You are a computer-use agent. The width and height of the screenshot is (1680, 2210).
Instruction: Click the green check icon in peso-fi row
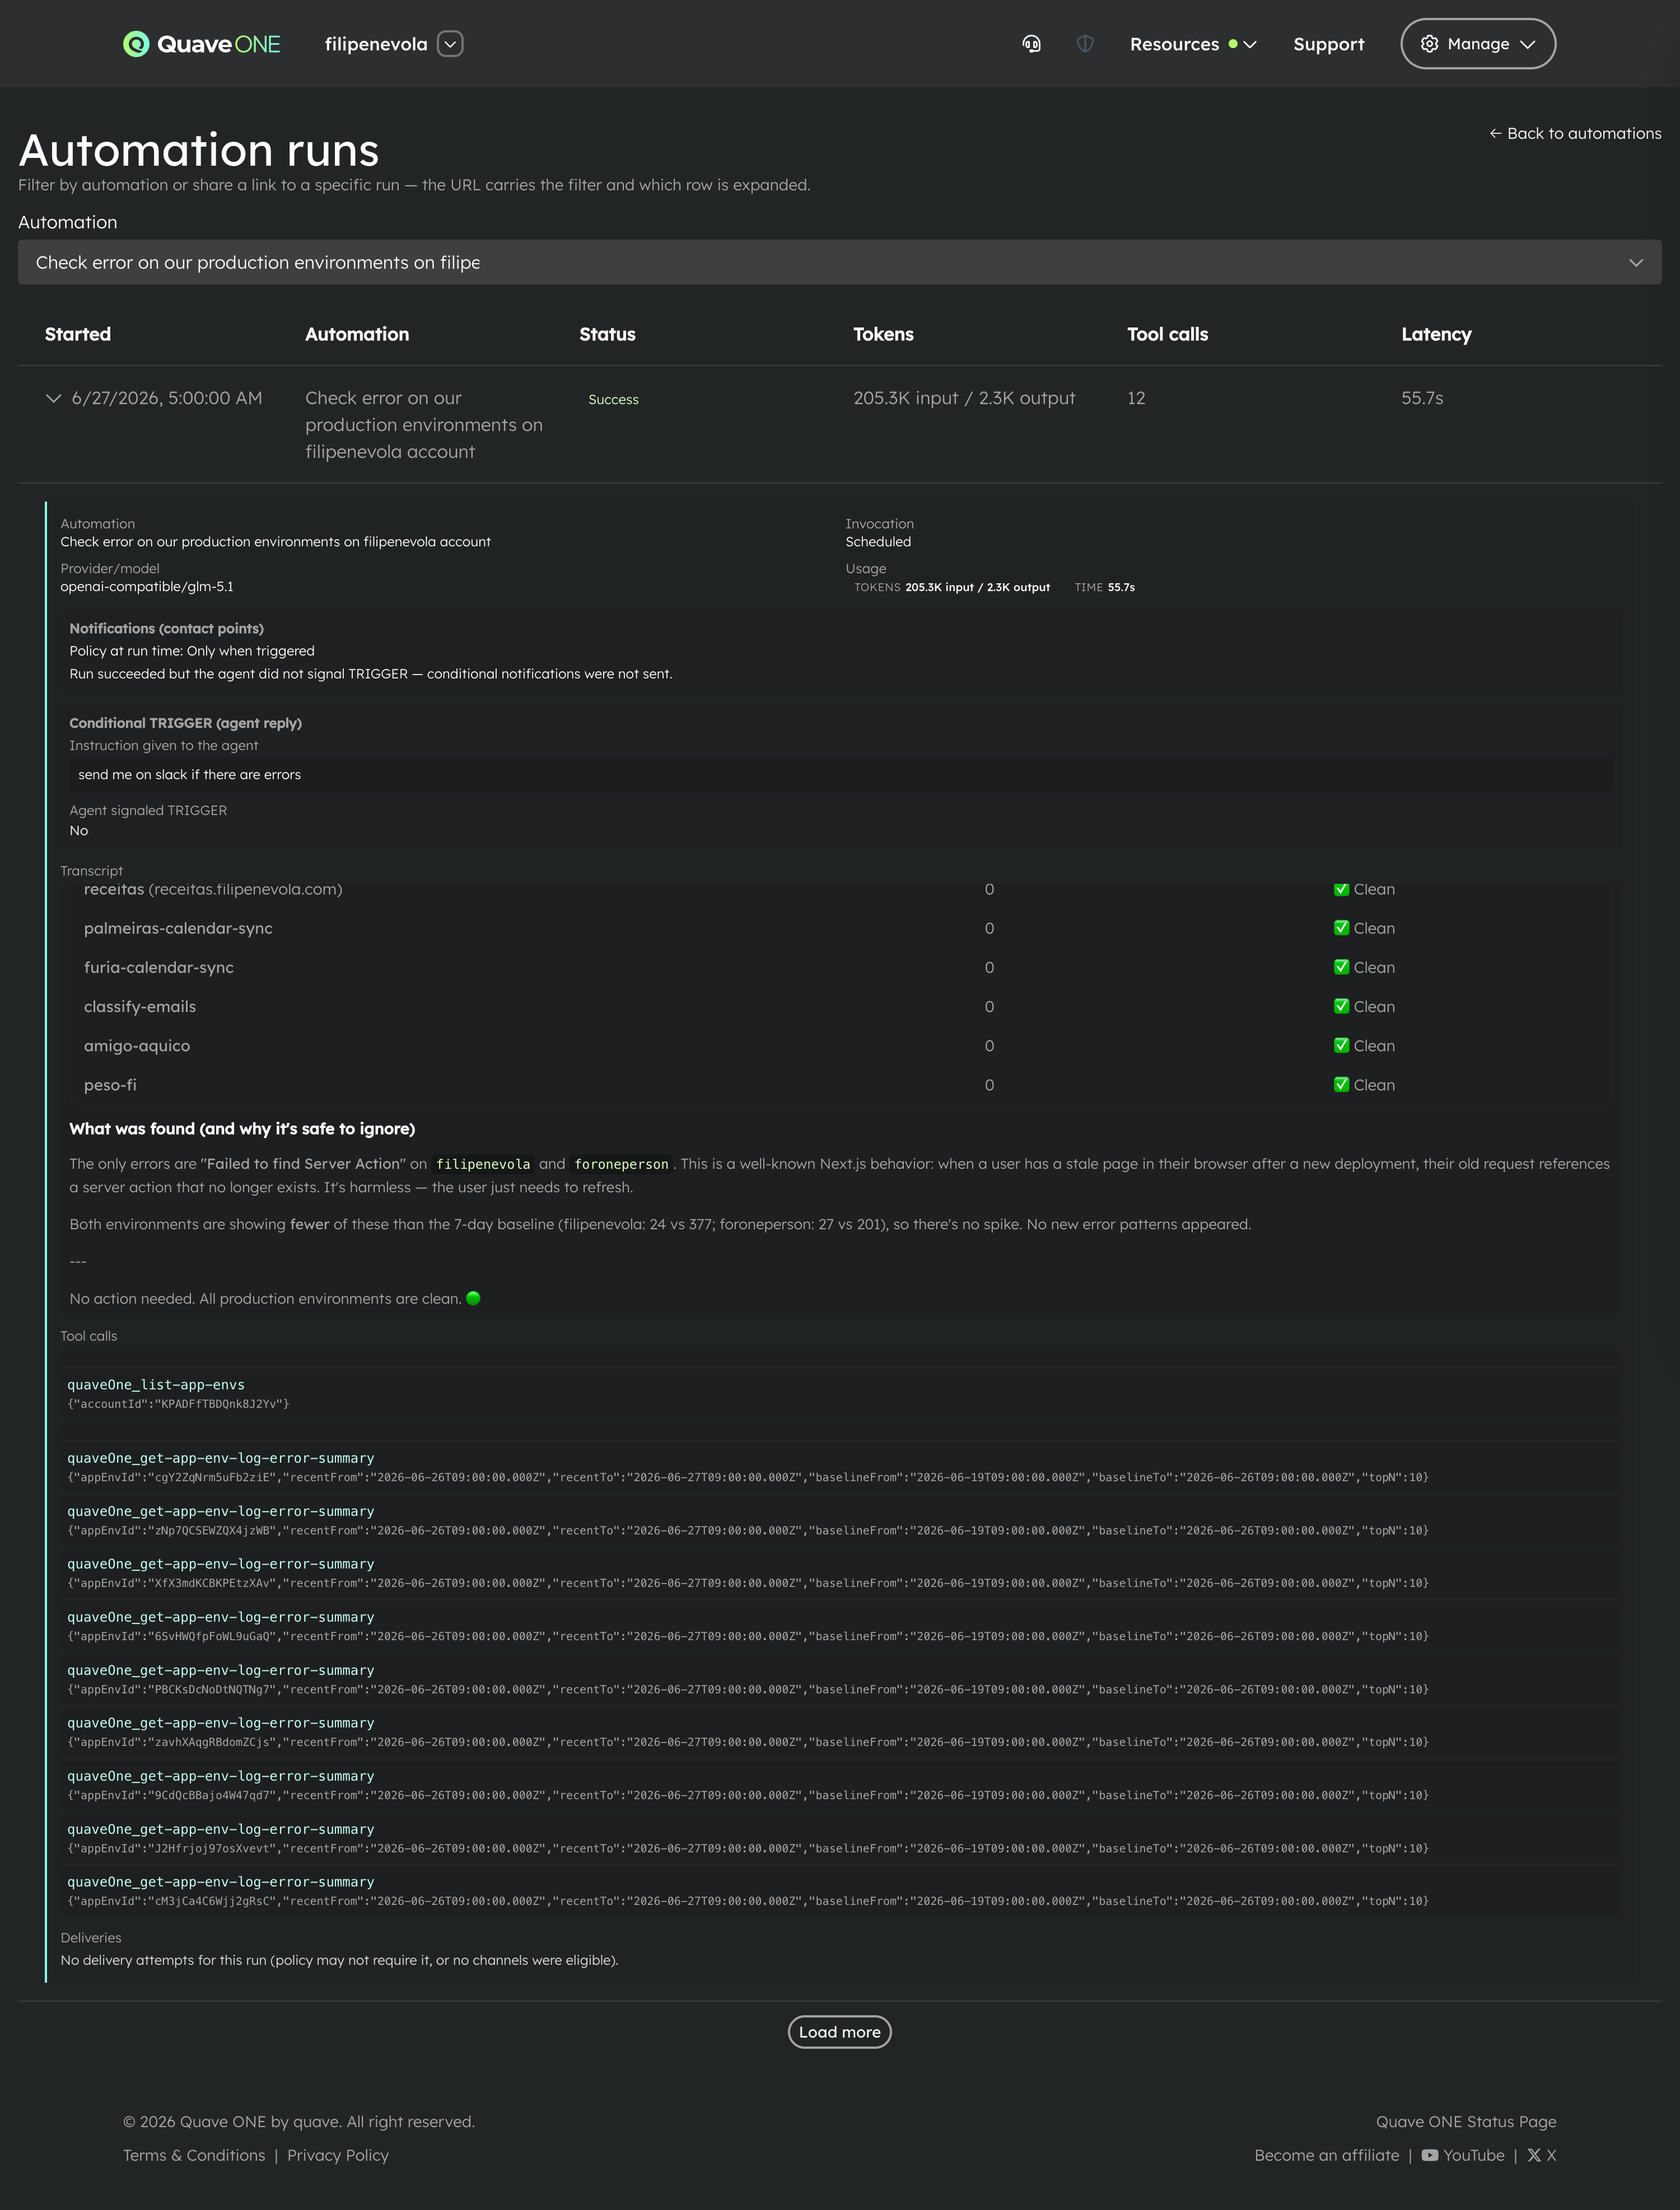click(1341, 1084)
